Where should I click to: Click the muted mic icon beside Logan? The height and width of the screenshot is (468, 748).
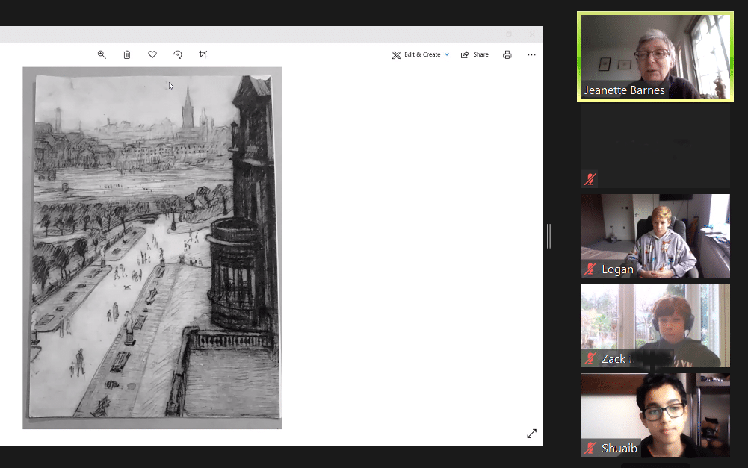click(590, 269)
